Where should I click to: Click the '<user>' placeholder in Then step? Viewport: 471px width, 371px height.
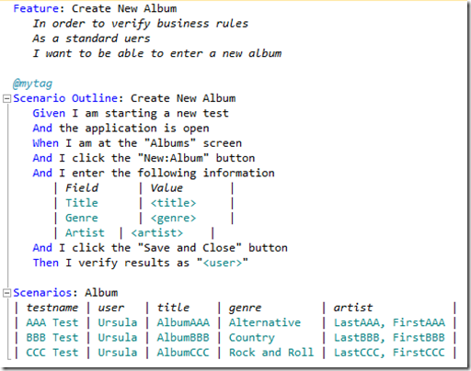tap(223, 263)
